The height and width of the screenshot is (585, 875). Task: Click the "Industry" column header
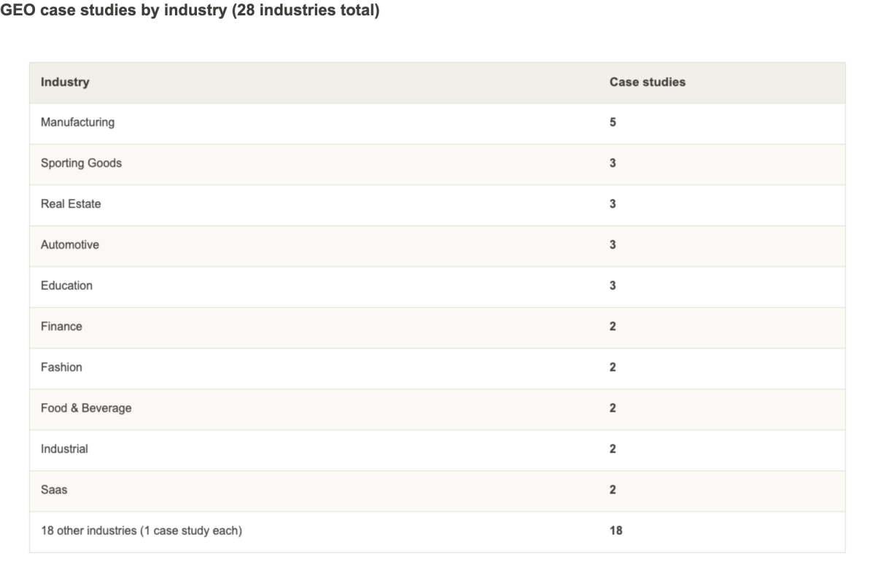(x=65, y=82)
